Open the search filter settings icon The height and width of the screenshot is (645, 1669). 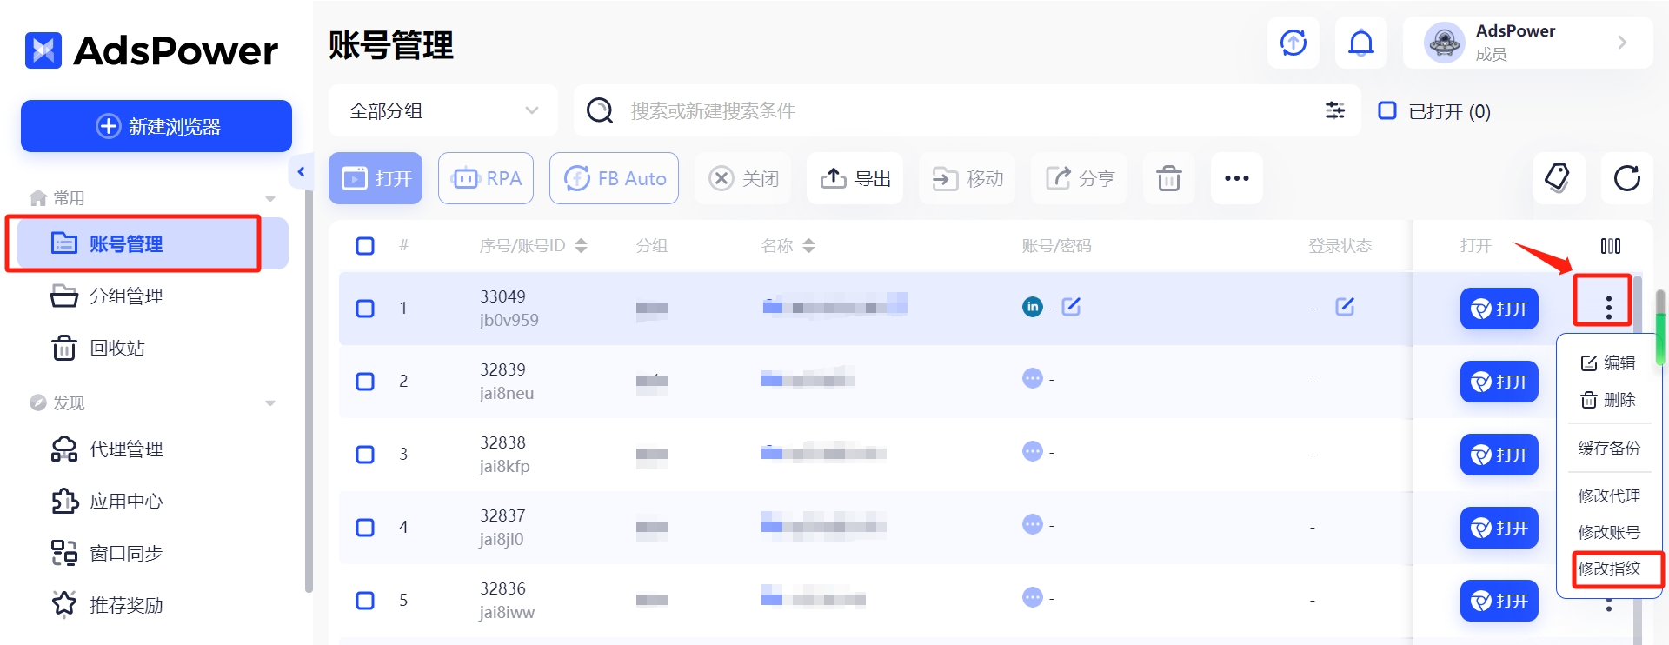tap(1334, 110)
